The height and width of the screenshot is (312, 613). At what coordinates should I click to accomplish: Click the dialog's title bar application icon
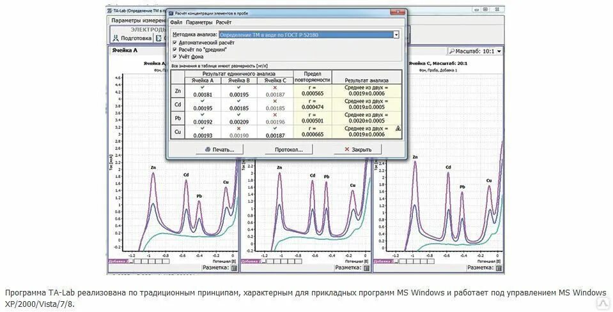pos(171,13)
